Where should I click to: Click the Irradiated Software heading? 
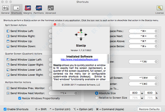point(79,57)
